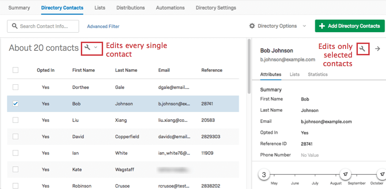386x189 pixels.
Task: Focus the Search Contact Info field
Action: pyautogui.click(x=43, y=26)
